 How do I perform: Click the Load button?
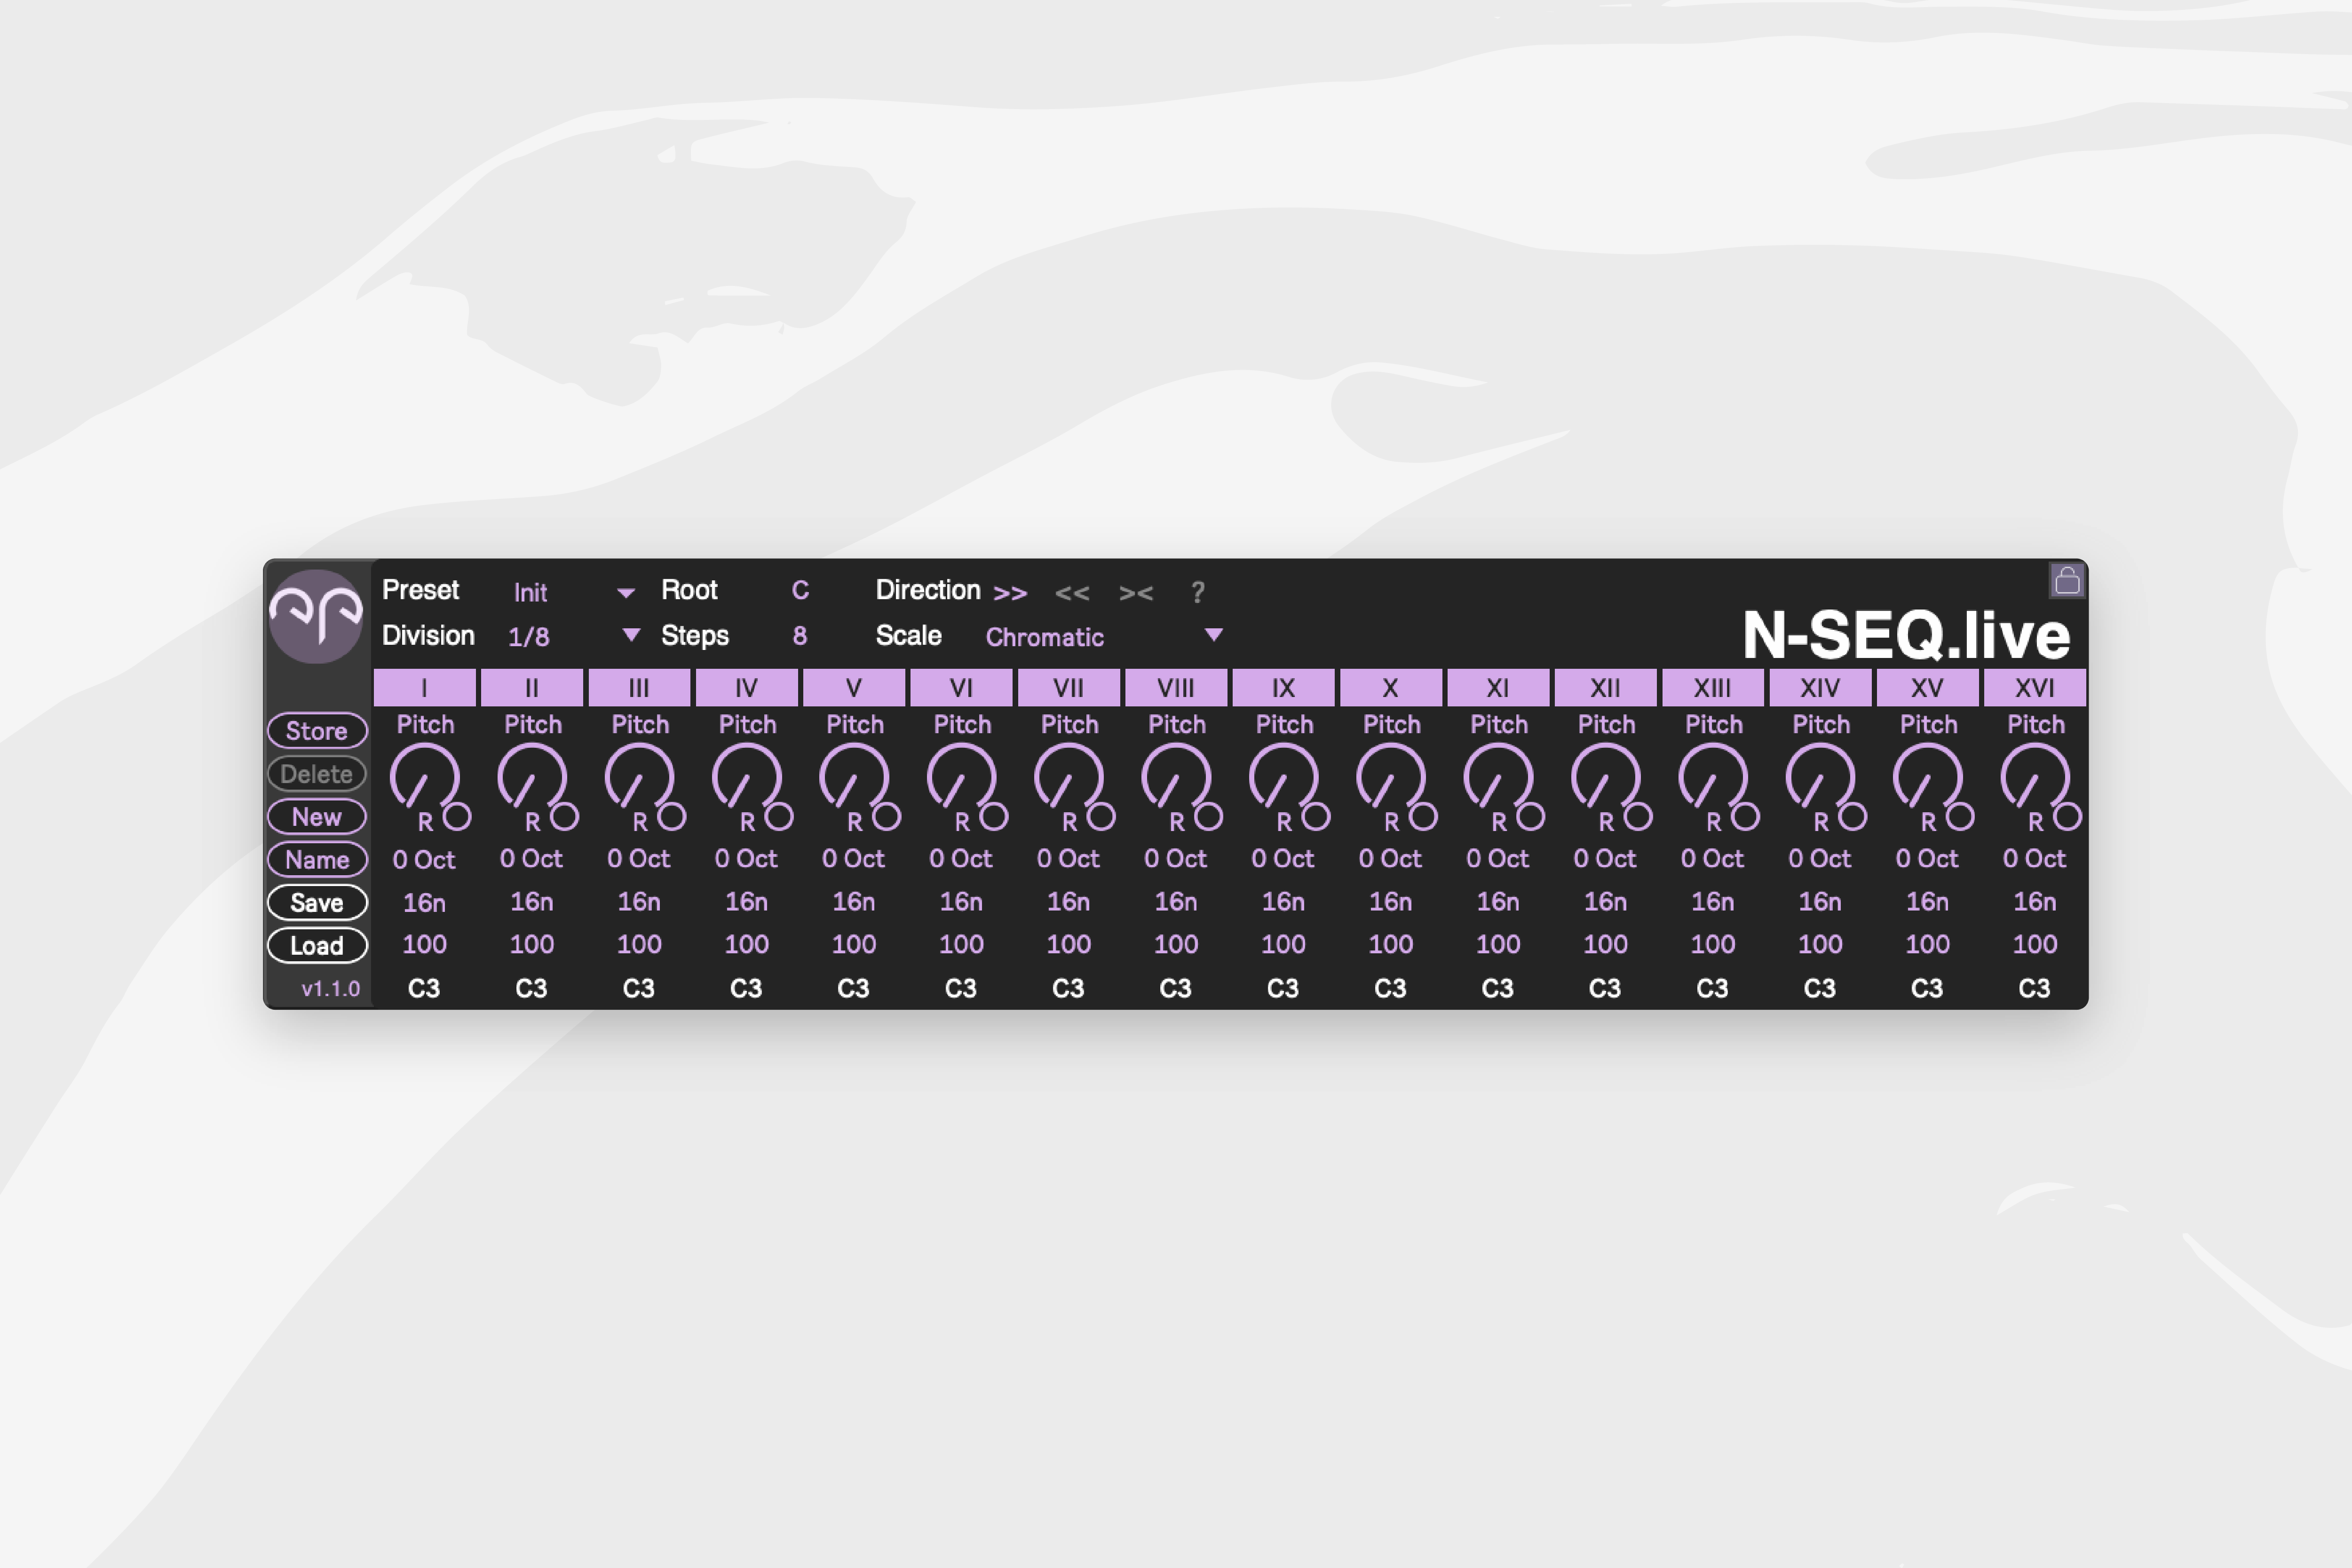(x=317, y=945)
